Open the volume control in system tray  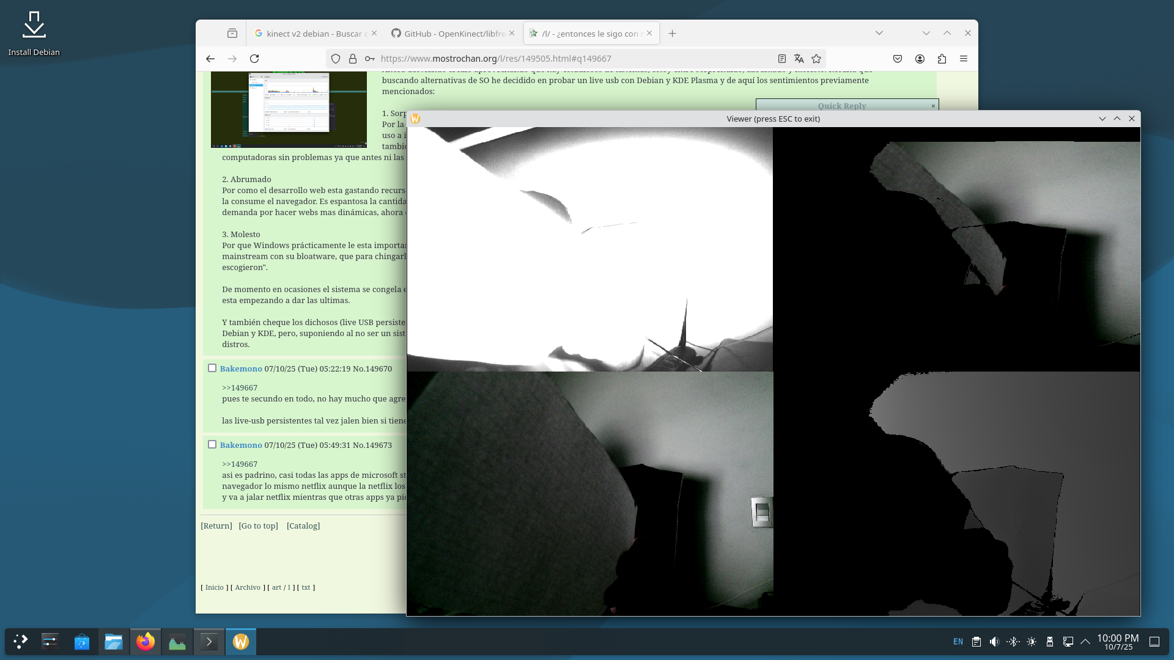(x=994, y=642)
